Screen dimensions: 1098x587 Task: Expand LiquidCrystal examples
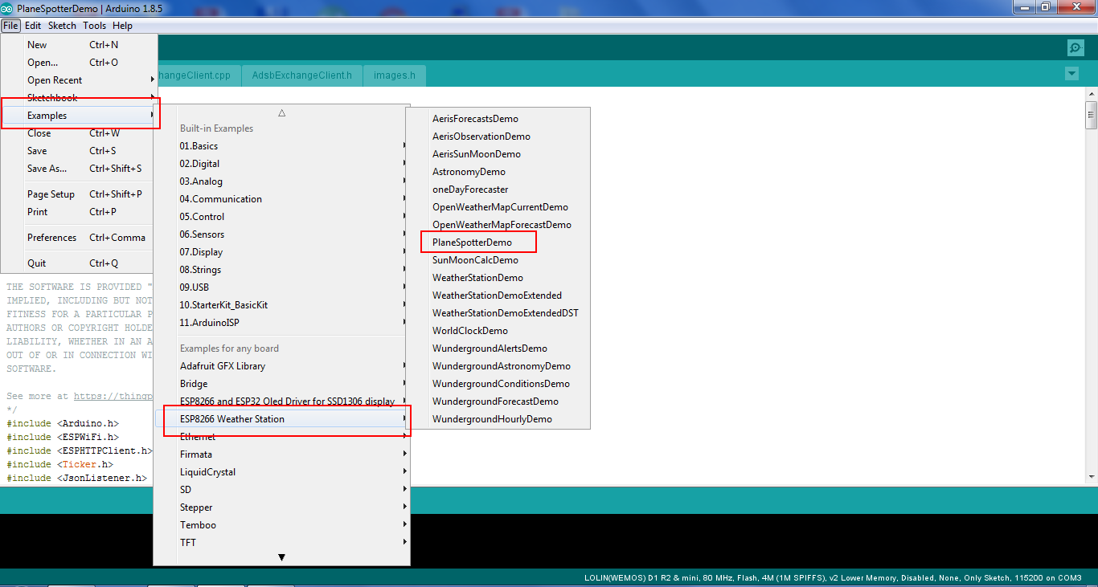pyautogui.click(x=282, y=472)
